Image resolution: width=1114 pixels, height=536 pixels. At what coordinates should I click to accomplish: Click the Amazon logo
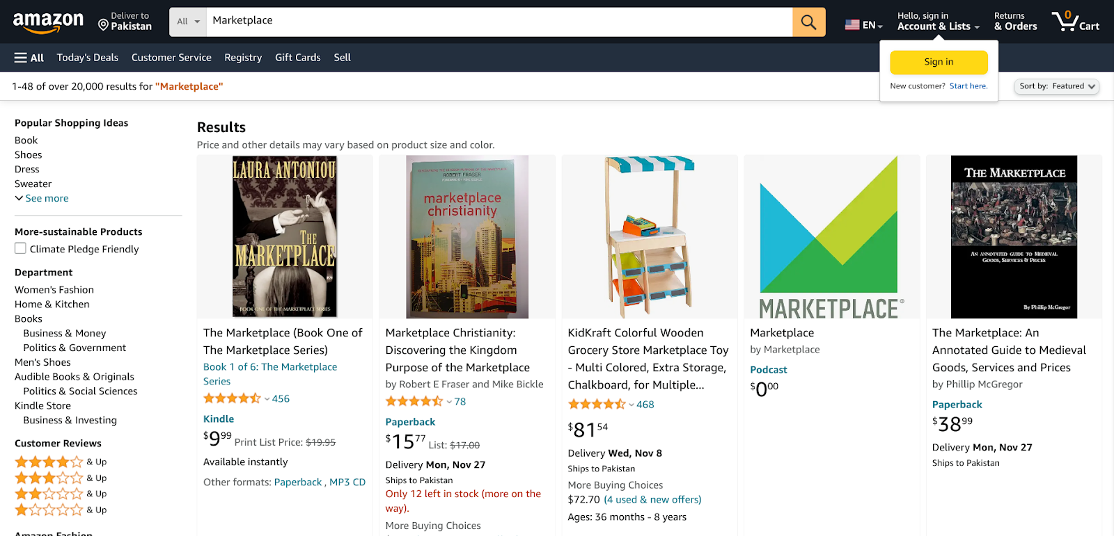pyautogui.click(x=48, y=22)
